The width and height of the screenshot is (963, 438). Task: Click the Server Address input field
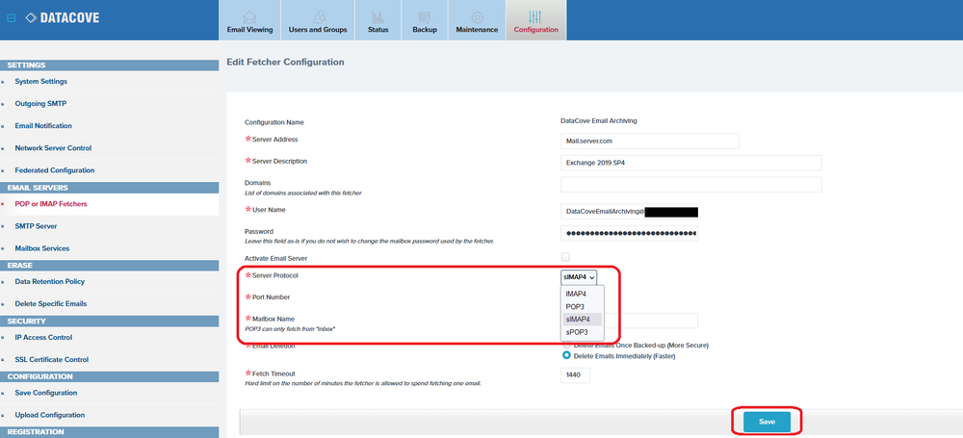pos(650,141)
